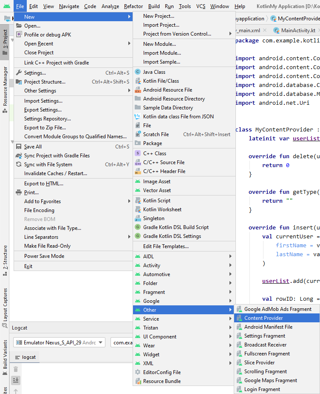The height and width of the screenshot is (394, 320).
Task: Select Content Provider from Other submenu
Action: click(263, 318)
